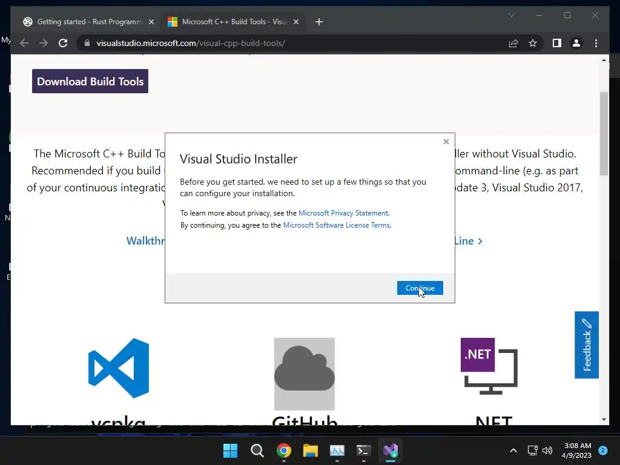Open the Windows Start menu
620x465 pixels.
coord(230,450)
